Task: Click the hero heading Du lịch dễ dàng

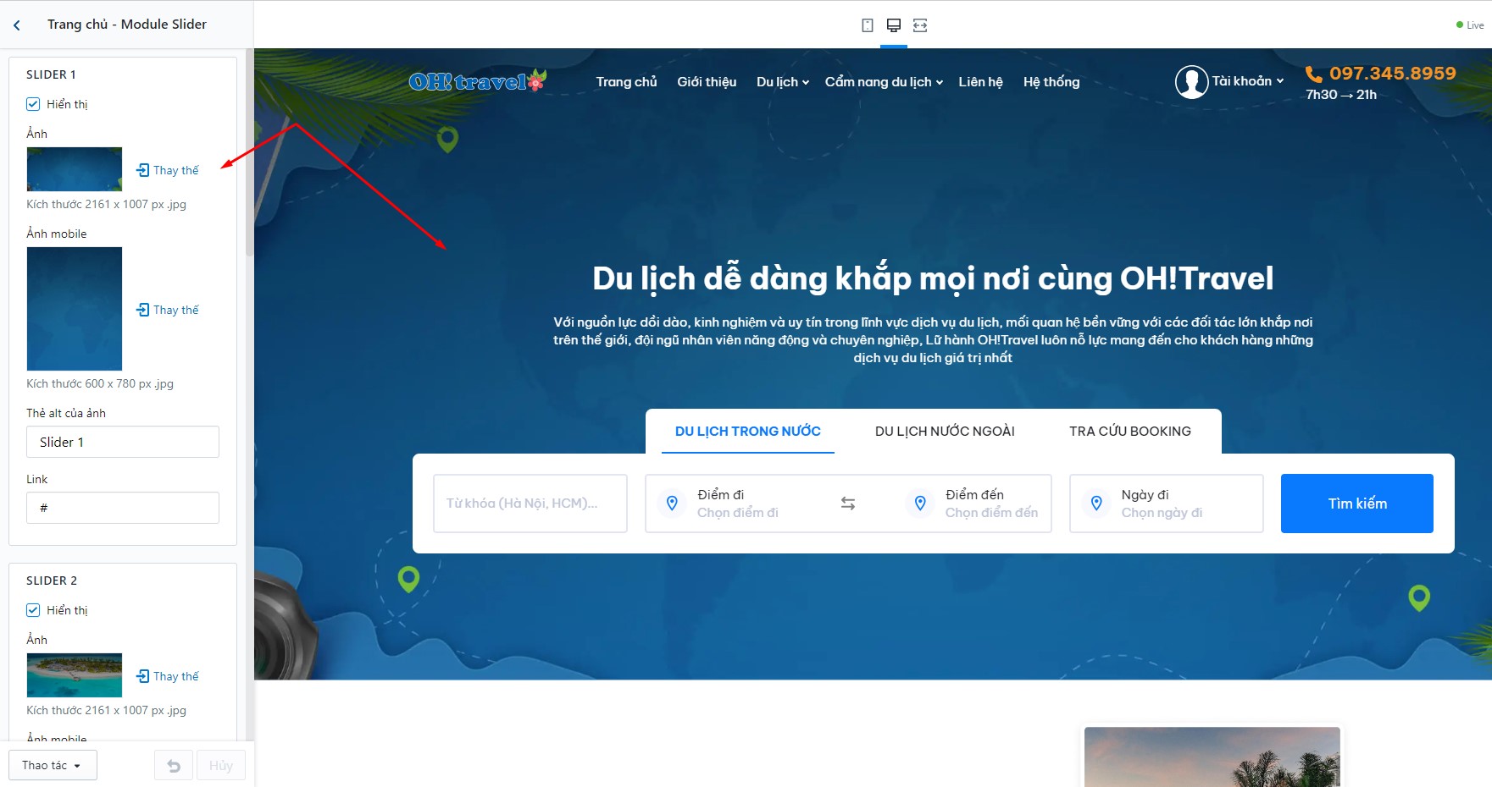Action: 933,278
